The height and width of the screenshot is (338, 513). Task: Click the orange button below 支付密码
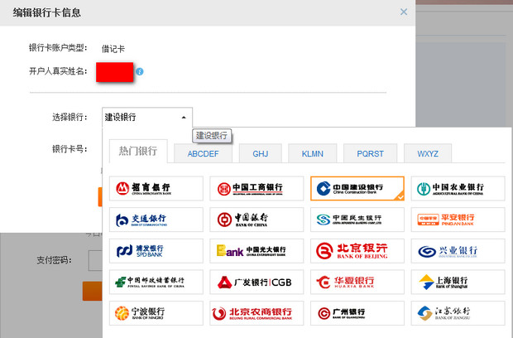pos(93,291)
